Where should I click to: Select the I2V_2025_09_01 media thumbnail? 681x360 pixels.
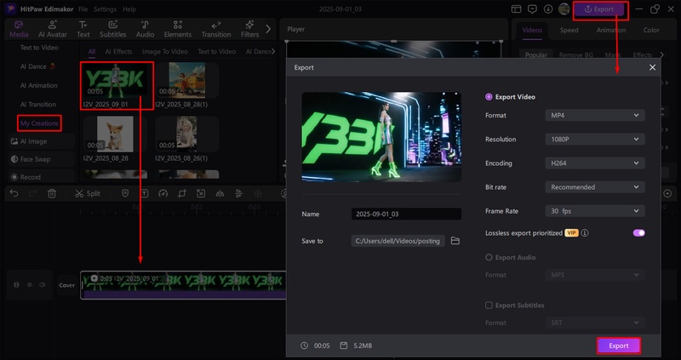click(x=117, y=81)
